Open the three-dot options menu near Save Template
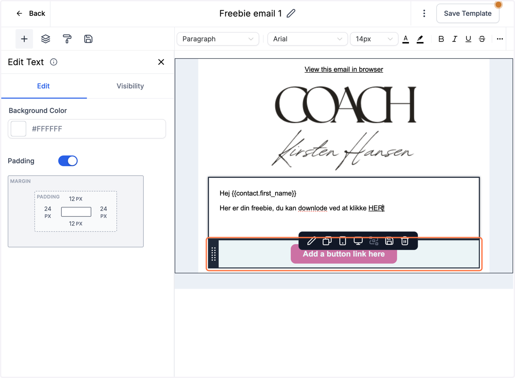The width and height of the screenshot is (515, 378). [424, 13]
